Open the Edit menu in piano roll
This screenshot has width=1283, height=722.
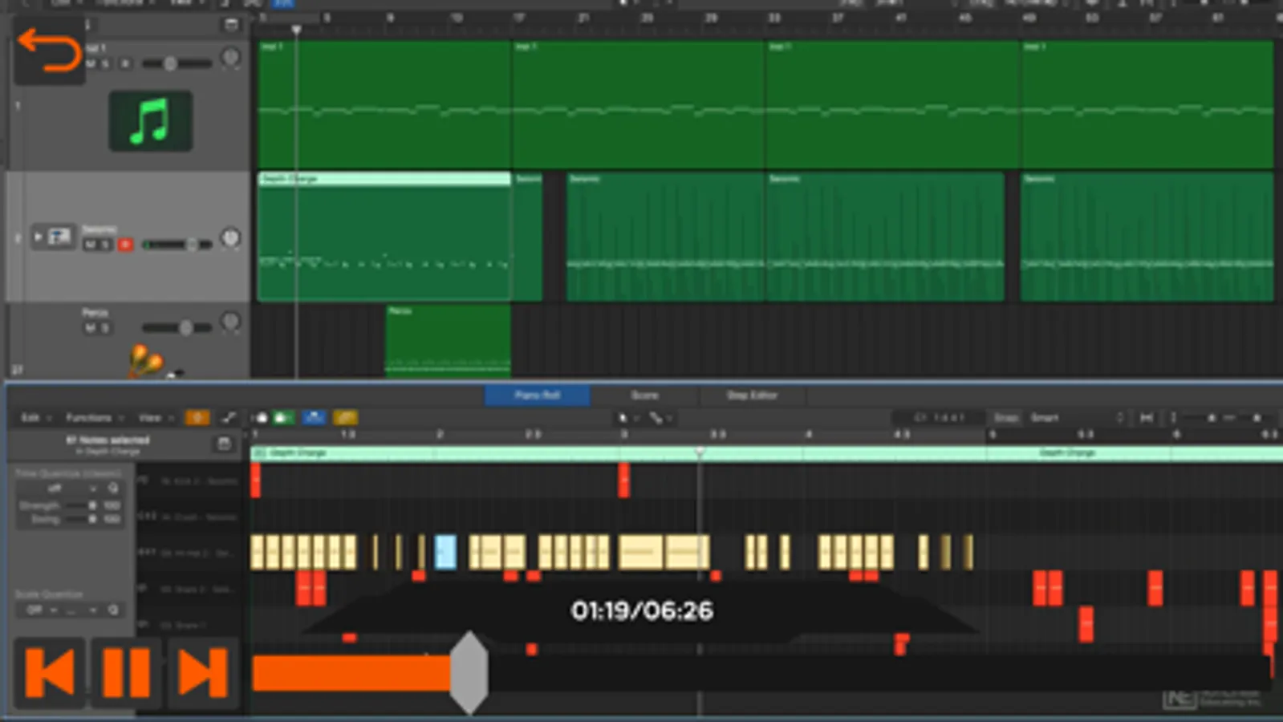pyautogui.click(x=35, y=417)
